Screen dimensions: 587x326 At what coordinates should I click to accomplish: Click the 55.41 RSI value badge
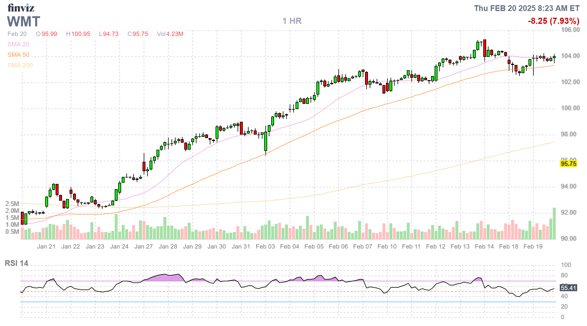tap(568, 288)
